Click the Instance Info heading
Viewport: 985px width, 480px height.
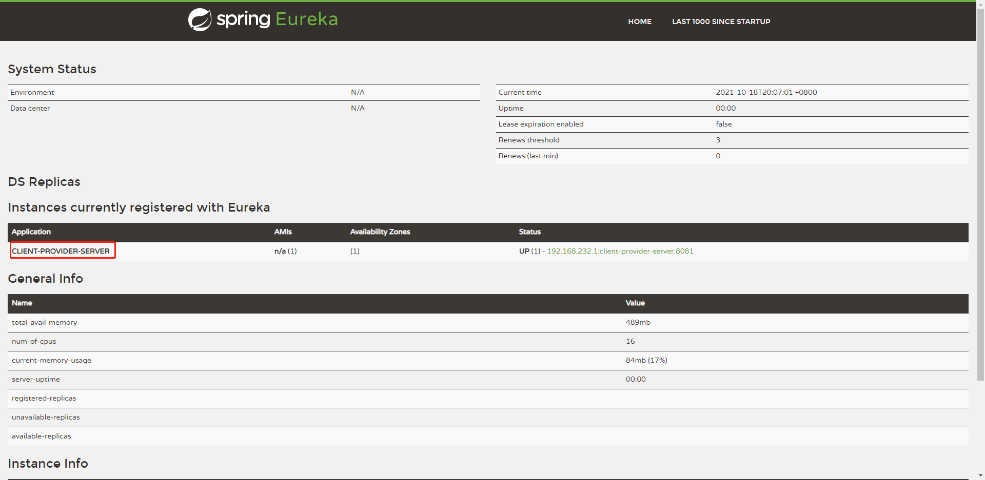(48, 464)
